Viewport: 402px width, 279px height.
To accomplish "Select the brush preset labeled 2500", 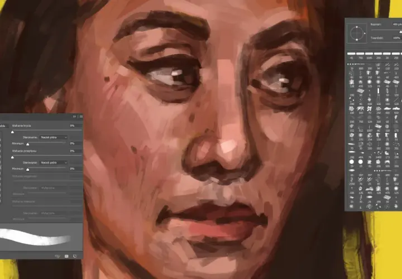I will coord(352,180).
